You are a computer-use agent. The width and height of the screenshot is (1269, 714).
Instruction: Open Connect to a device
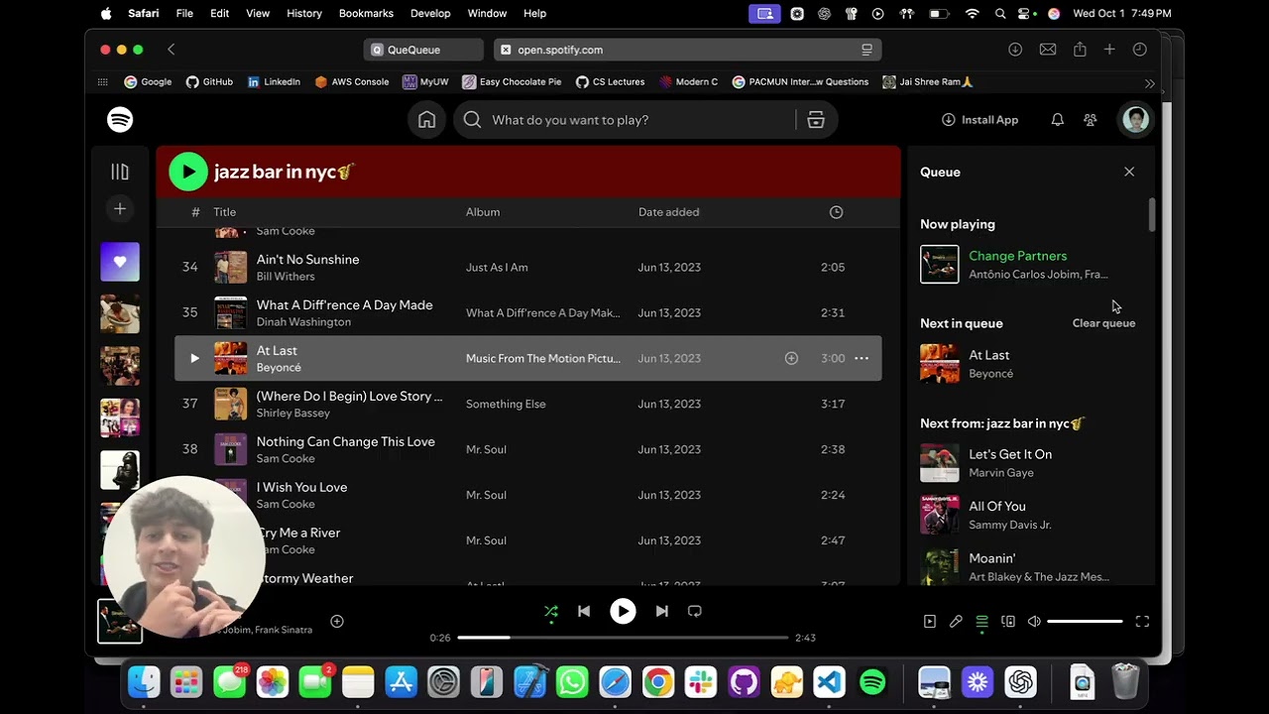(x=1008, y=622)
